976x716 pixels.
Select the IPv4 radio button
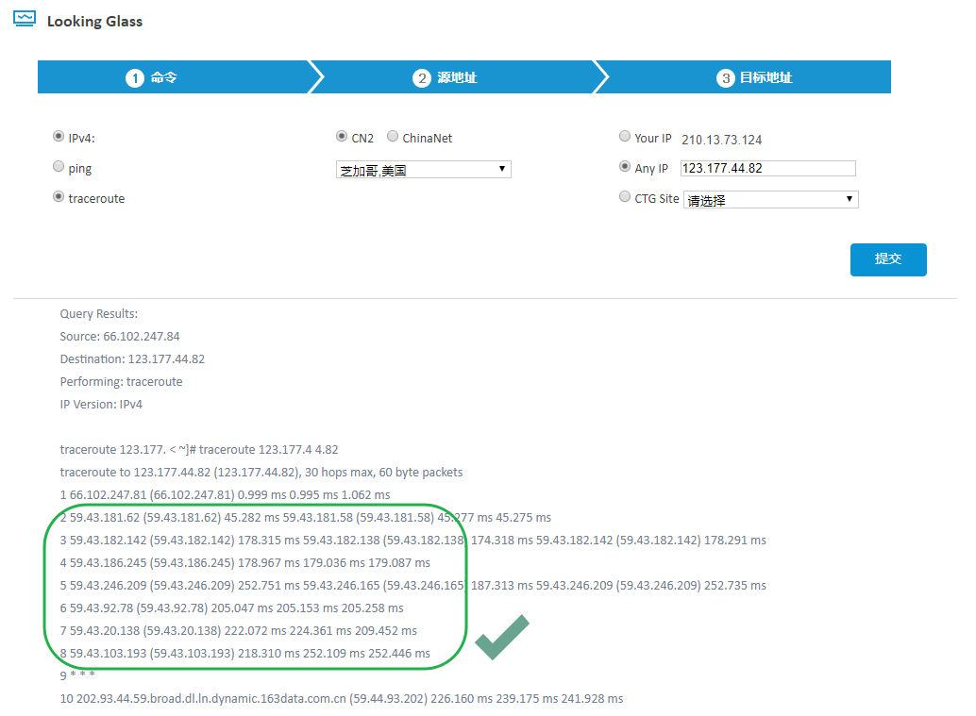tap(59, 137)
